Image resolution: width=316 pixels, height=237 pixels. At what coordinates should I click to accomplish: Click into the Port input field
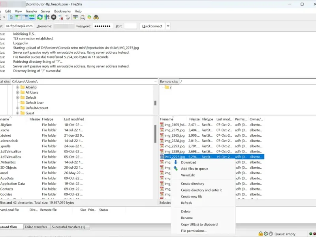(130, 26)
